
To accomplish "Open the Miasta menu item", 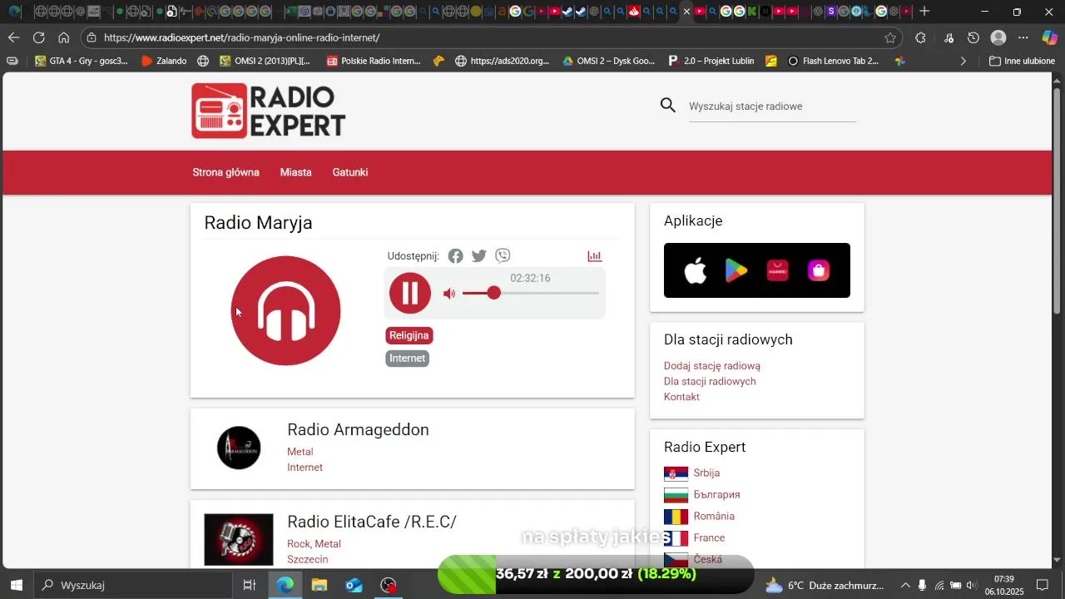I will (x=296, y=172).
